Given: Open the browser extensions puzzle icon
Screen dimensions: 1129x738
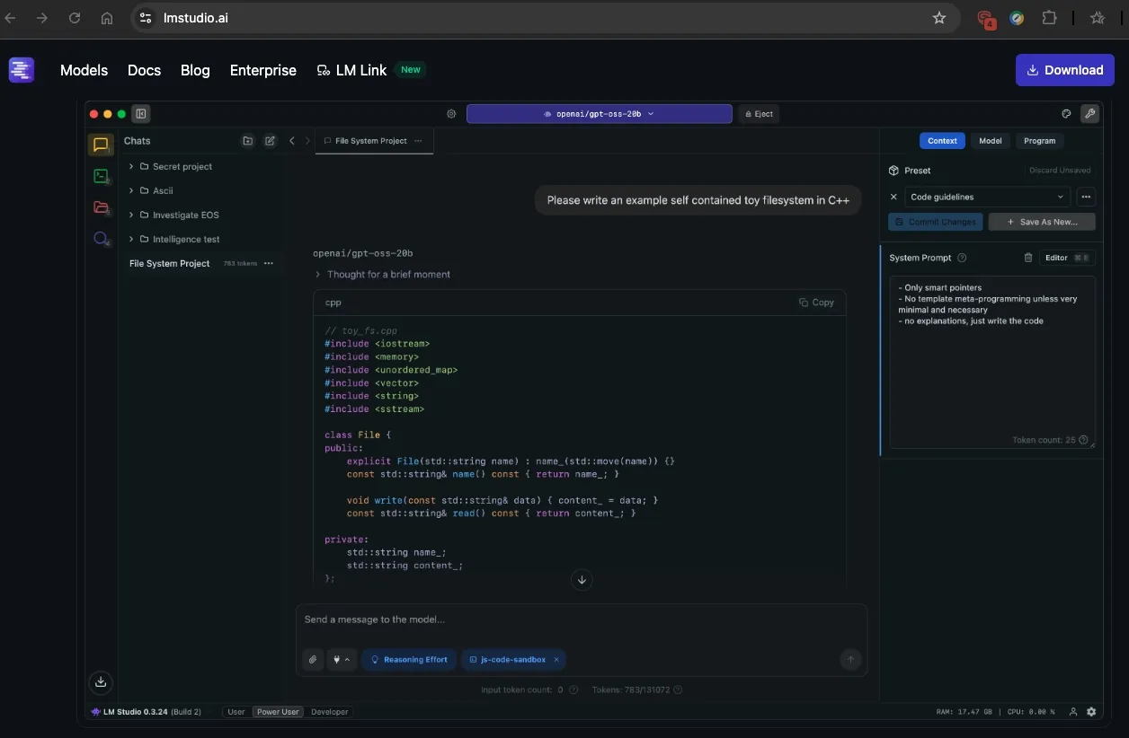Looking at the screenshot, I should pyautogui.click(x=1049, y=18).
